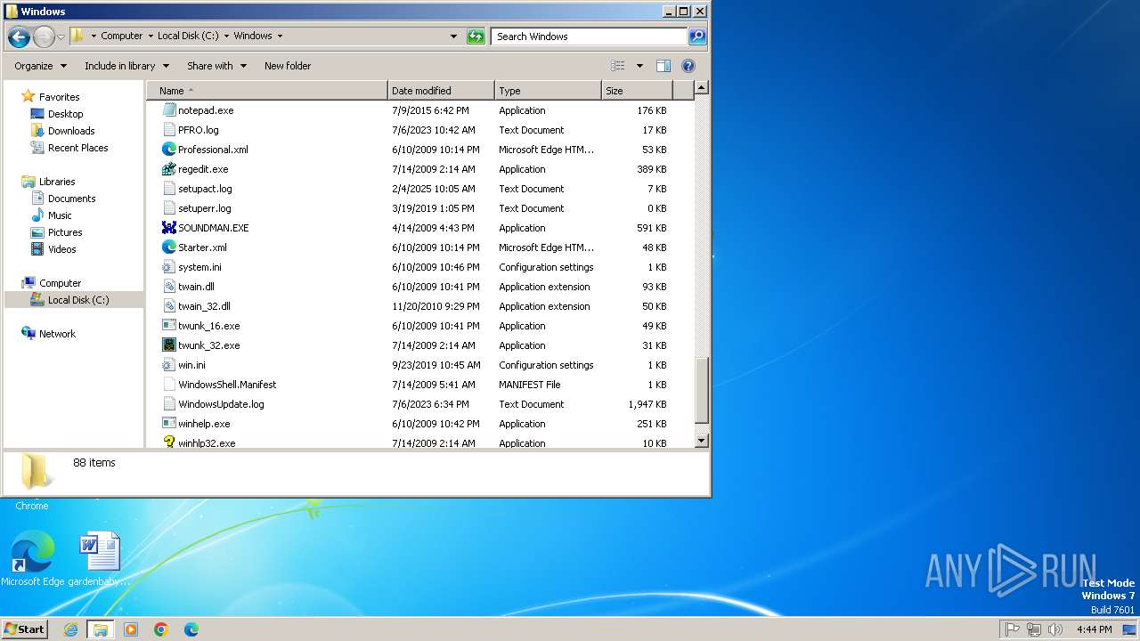Viewport: 1140px width, 641px height.
Task: Select the SOUNDMAN.EXE icon
Action: (x=169, y=228)
